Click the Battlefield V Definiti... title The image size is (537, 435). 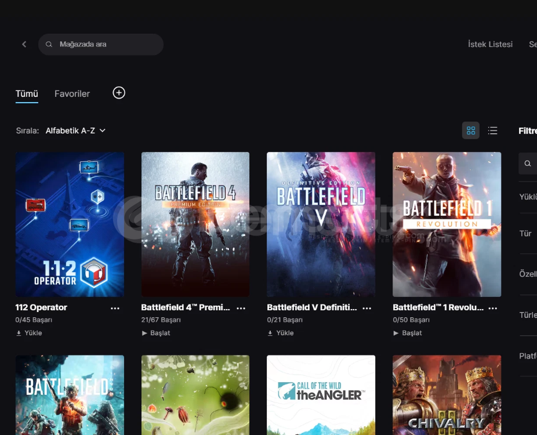coord(311,307)
